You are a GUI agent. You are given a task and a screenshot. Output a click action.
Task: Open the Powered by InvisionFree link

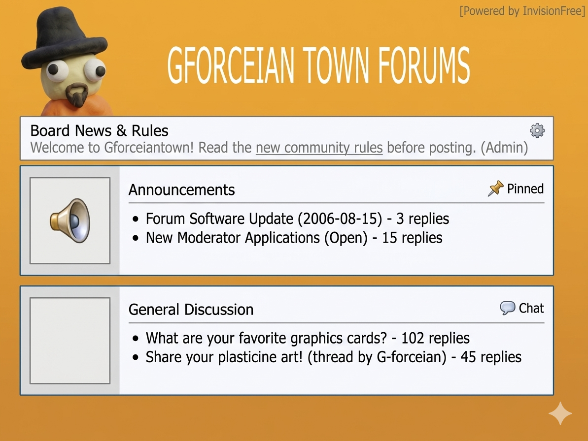point(522,11)
